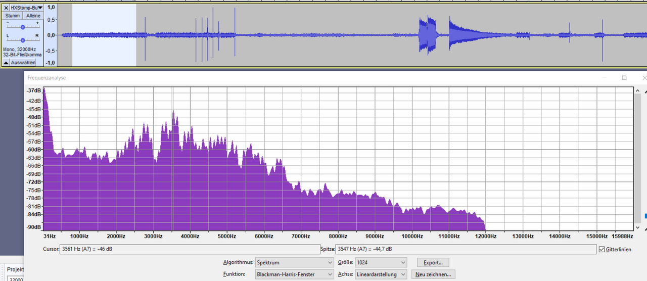
Task: Click the L/R pan slider knob
Action: 23,40
